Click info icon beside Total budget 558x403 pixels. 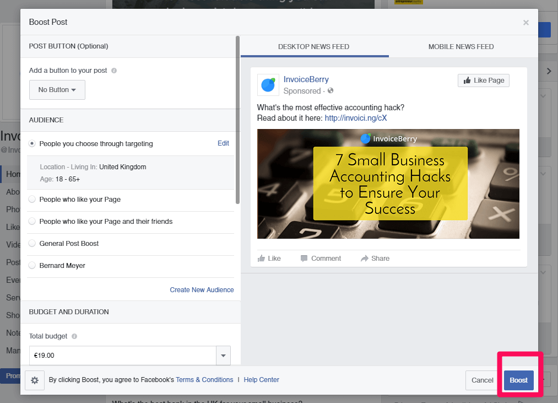point(74,336)
